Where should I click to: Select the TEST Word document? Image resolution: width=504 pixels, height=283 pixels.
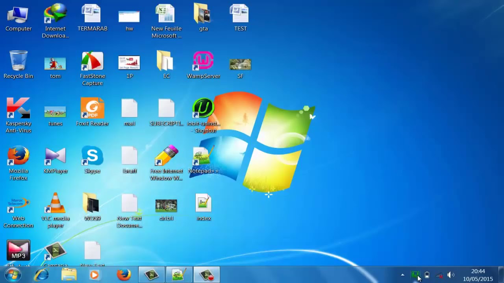tap(240, 18)
